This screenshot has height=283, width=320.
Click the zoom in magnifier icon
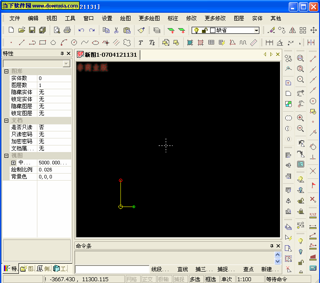pos(300,118)
